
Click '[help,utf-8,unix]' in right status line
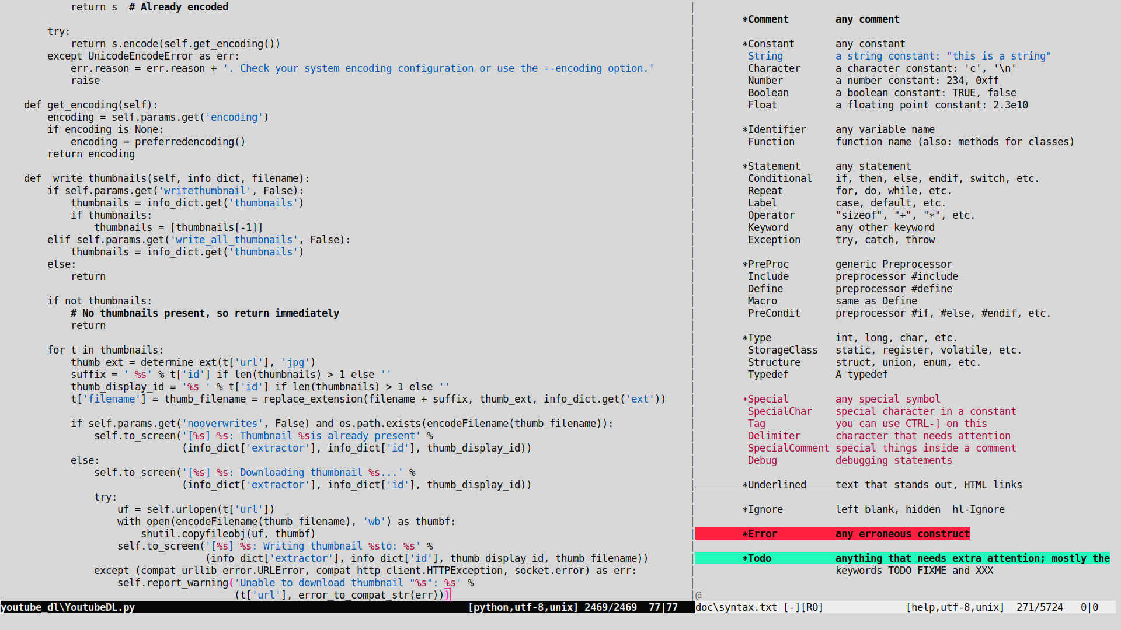pyautogui.click(x=955, y=607)
